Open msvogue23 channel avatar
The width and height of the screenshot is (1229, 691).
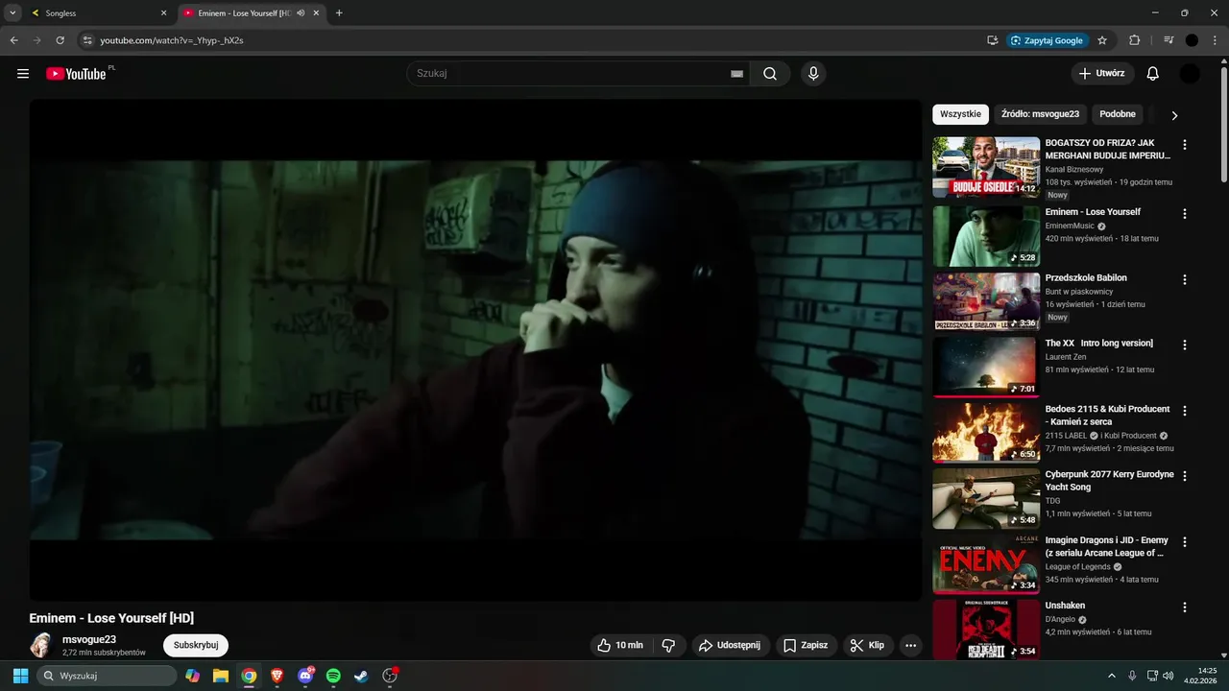point(40,645)
